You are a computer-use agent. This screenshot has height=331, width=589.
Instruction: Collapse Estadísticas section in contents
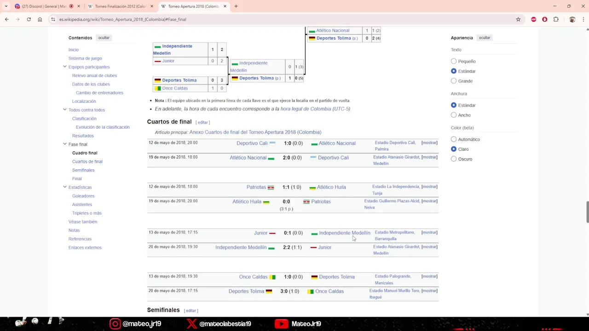point(65,187)
